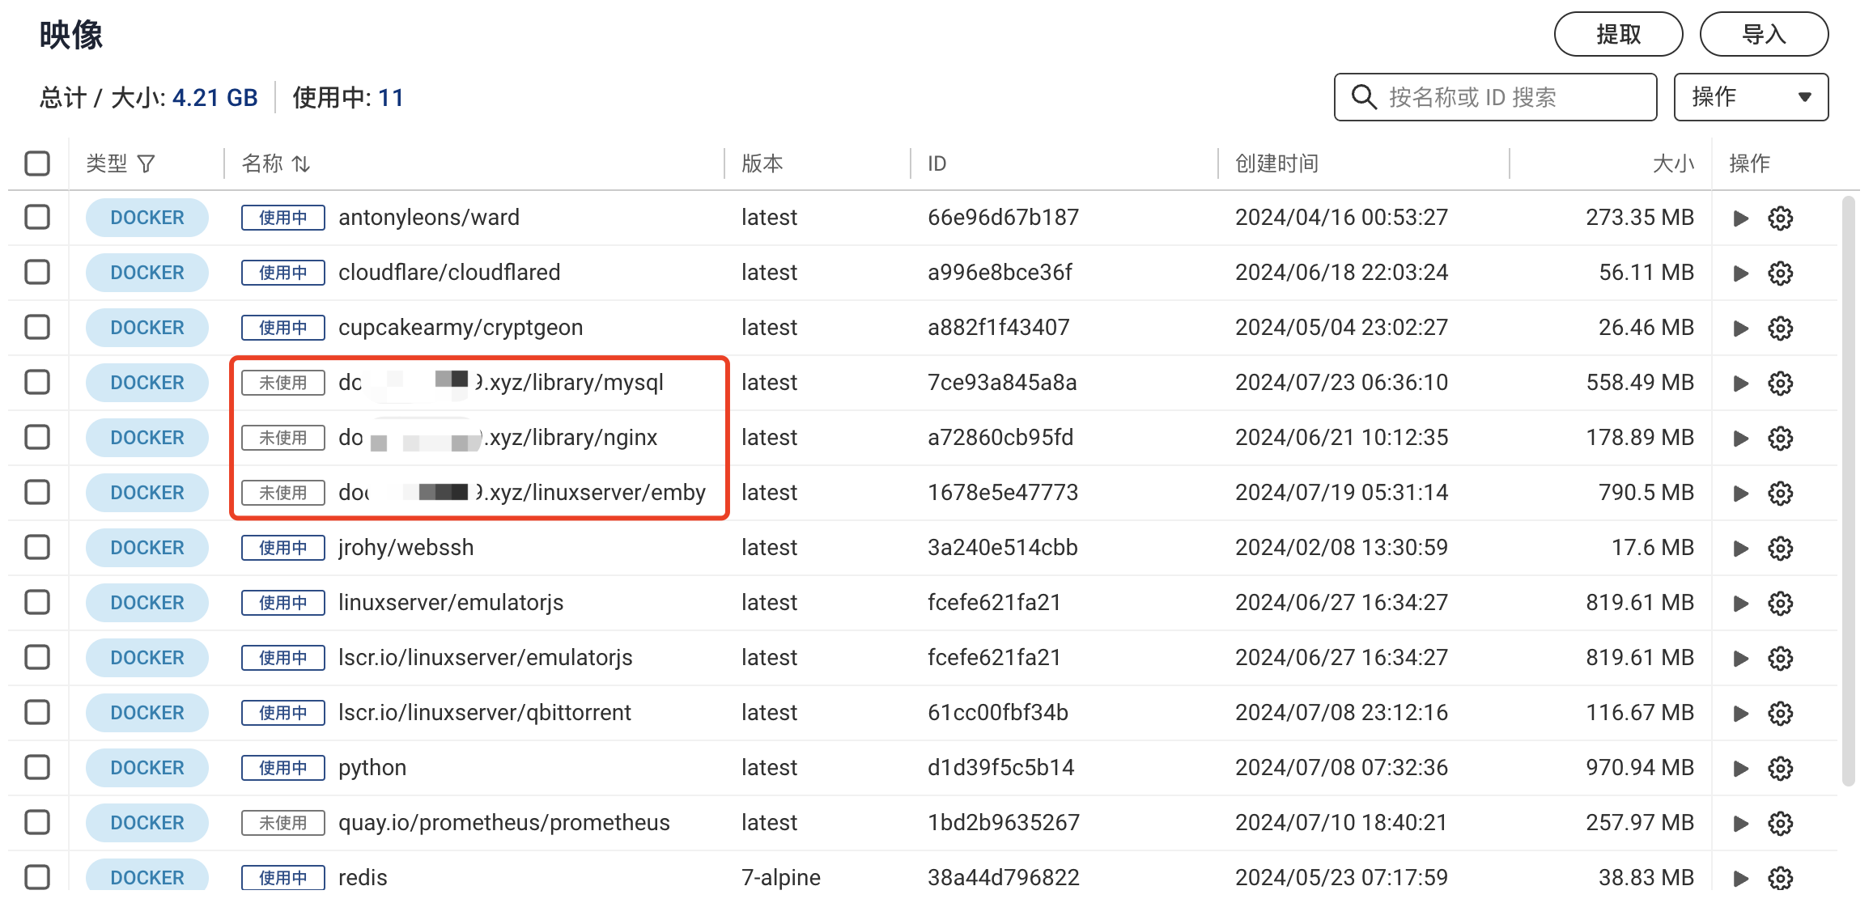Image resolution: width=1873 pixels, height=903 pixels.
Task: Open settings gear for library/mysql row
Action: pyautogui.click(x=1781, y=384)
